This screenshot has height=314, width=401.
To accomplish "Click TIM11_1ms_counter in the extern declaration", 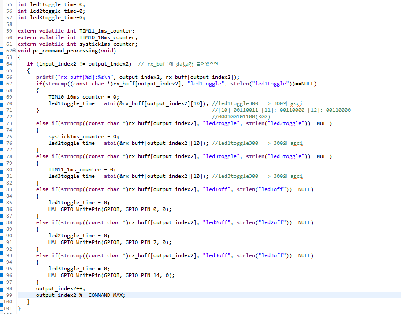I will coord(106,31).
